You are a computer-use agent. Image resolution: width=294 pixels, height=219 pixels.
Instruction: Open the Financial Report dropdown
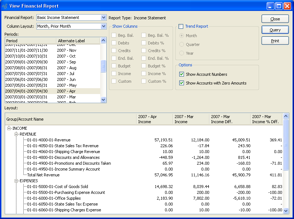(103, 17)
